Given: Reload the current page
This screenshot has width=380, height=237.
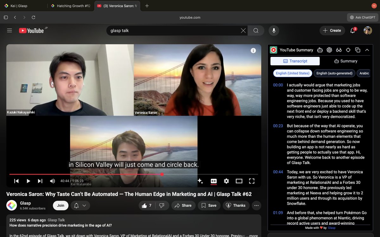Looking at the screenshot, I should pyautogui.click(x=34, y=17).
